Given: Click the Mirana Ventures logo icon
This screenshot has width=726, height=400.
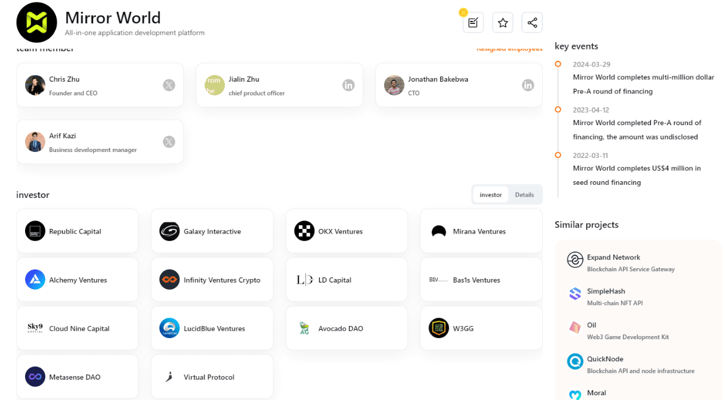Looking at the screenshot, I should [439, 231].
